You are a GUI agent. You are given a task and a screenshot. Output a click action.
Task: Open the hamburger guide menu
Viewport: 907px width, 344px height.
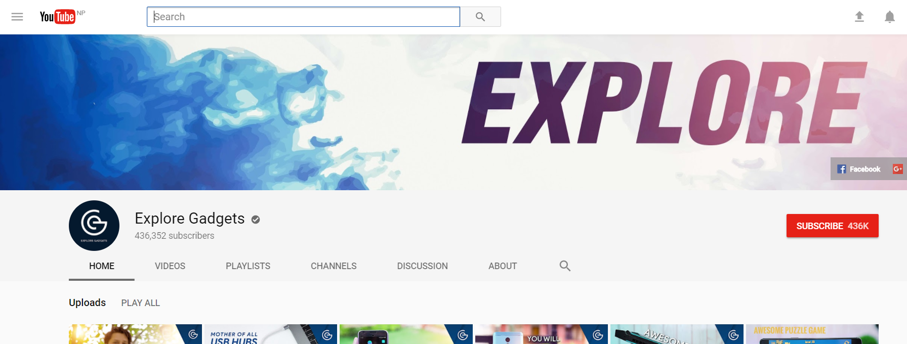(17, 17)
